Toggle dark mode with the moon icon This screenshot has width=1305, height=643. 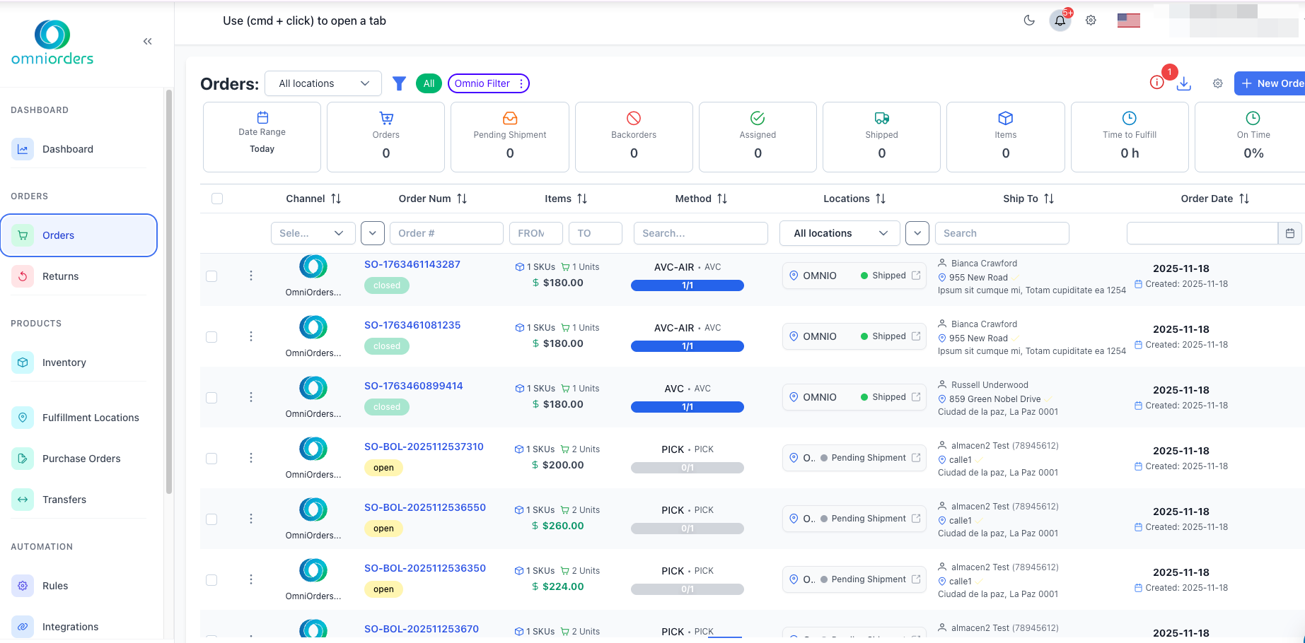(x=1029, y=20)
